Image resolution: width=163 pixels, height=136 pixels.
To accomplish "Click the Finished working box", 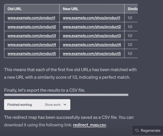I will 37,105.
